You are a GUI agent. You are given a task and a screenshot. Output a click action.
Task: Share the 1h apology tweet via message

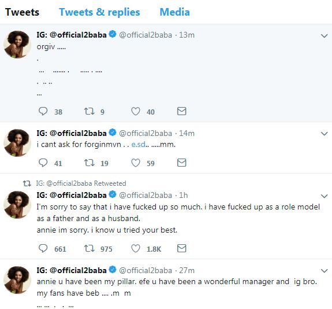181,248
